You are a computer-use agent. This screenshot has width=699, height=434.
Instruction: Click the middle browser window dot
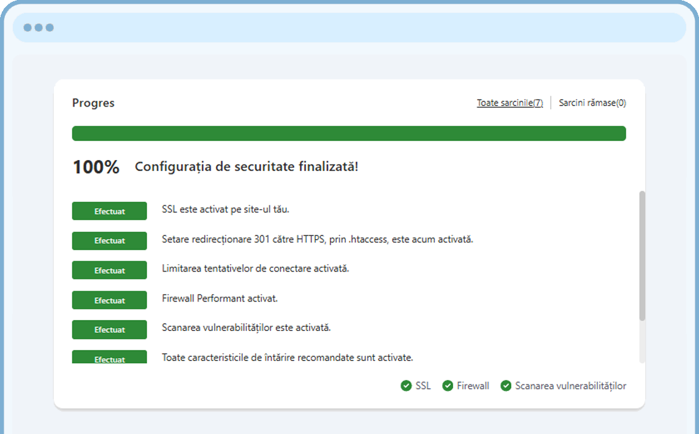click(38, 27)
